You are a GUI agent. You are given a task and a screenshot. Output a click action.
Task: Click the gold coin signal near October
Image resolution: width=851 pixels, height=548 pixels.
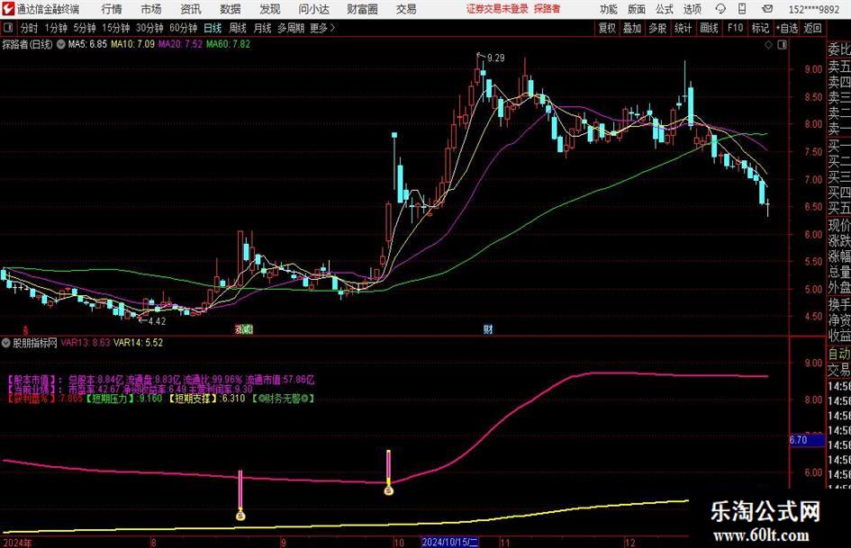coord(389,490)
